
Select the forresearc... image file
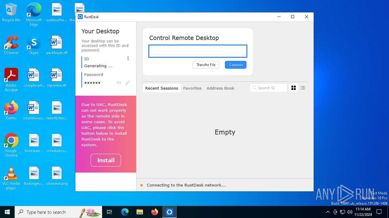(x=34, y=143)
